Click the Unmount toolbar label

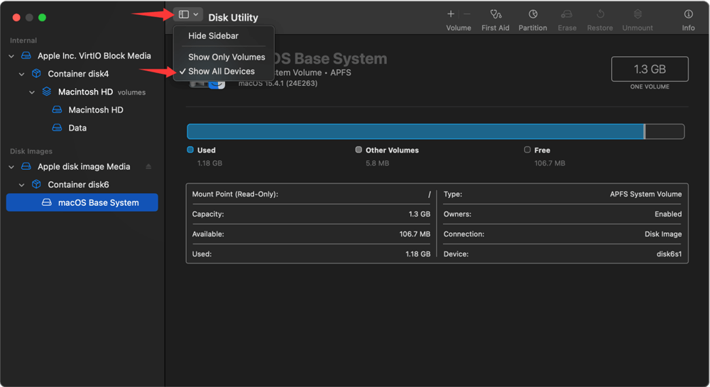(638, 28)
